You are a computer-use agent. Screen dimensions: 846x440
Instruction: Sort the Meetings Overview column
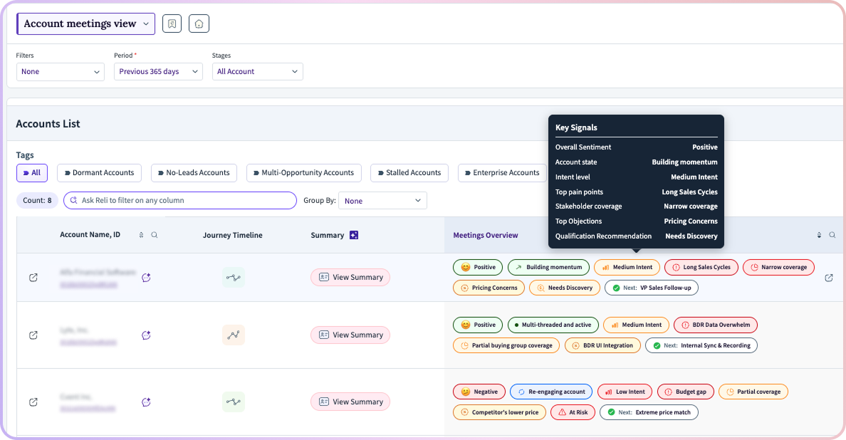[x=819, y=235]
